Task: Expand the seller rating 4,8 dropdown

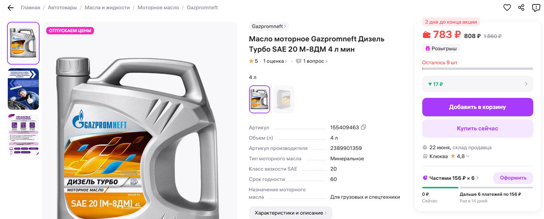Action: [460, 156]
